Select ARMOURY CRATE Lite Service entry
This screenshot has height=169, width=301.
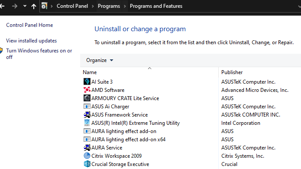[x=125, y=98]
